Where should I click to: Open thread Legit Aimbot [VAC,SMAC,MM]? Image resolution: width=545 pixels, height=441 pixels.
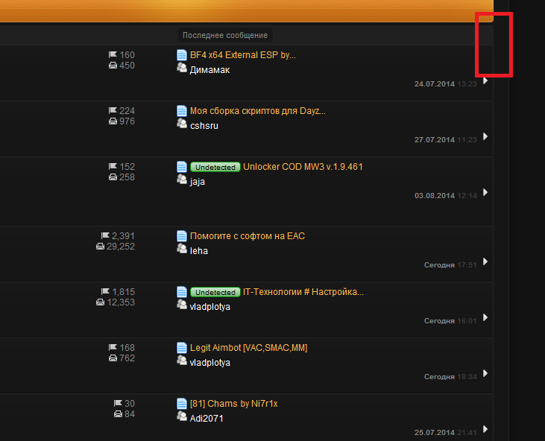pos(248,348)
